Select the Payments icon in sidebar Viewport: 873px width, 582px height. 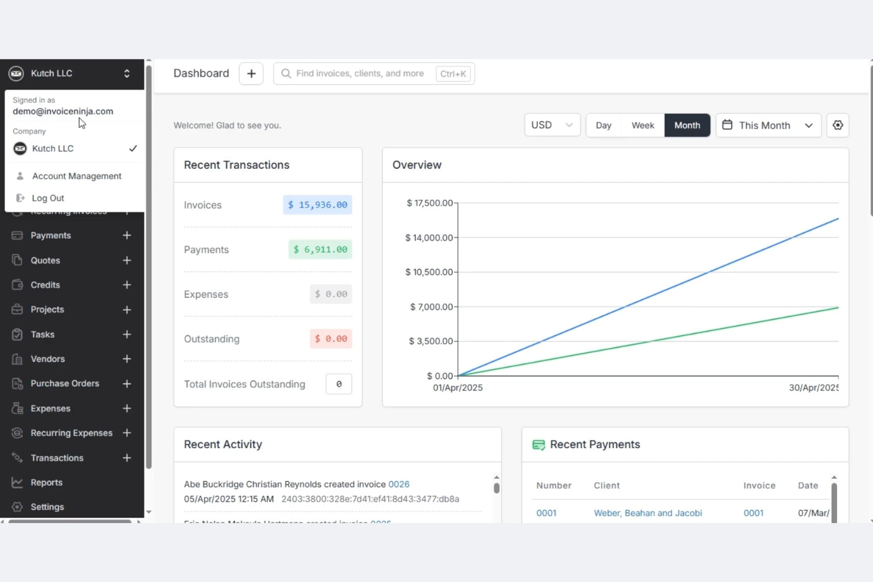[18, 235]
